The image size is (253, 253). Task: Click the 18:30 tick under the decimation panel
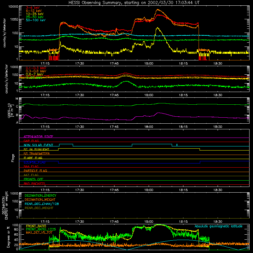(218, 222)
